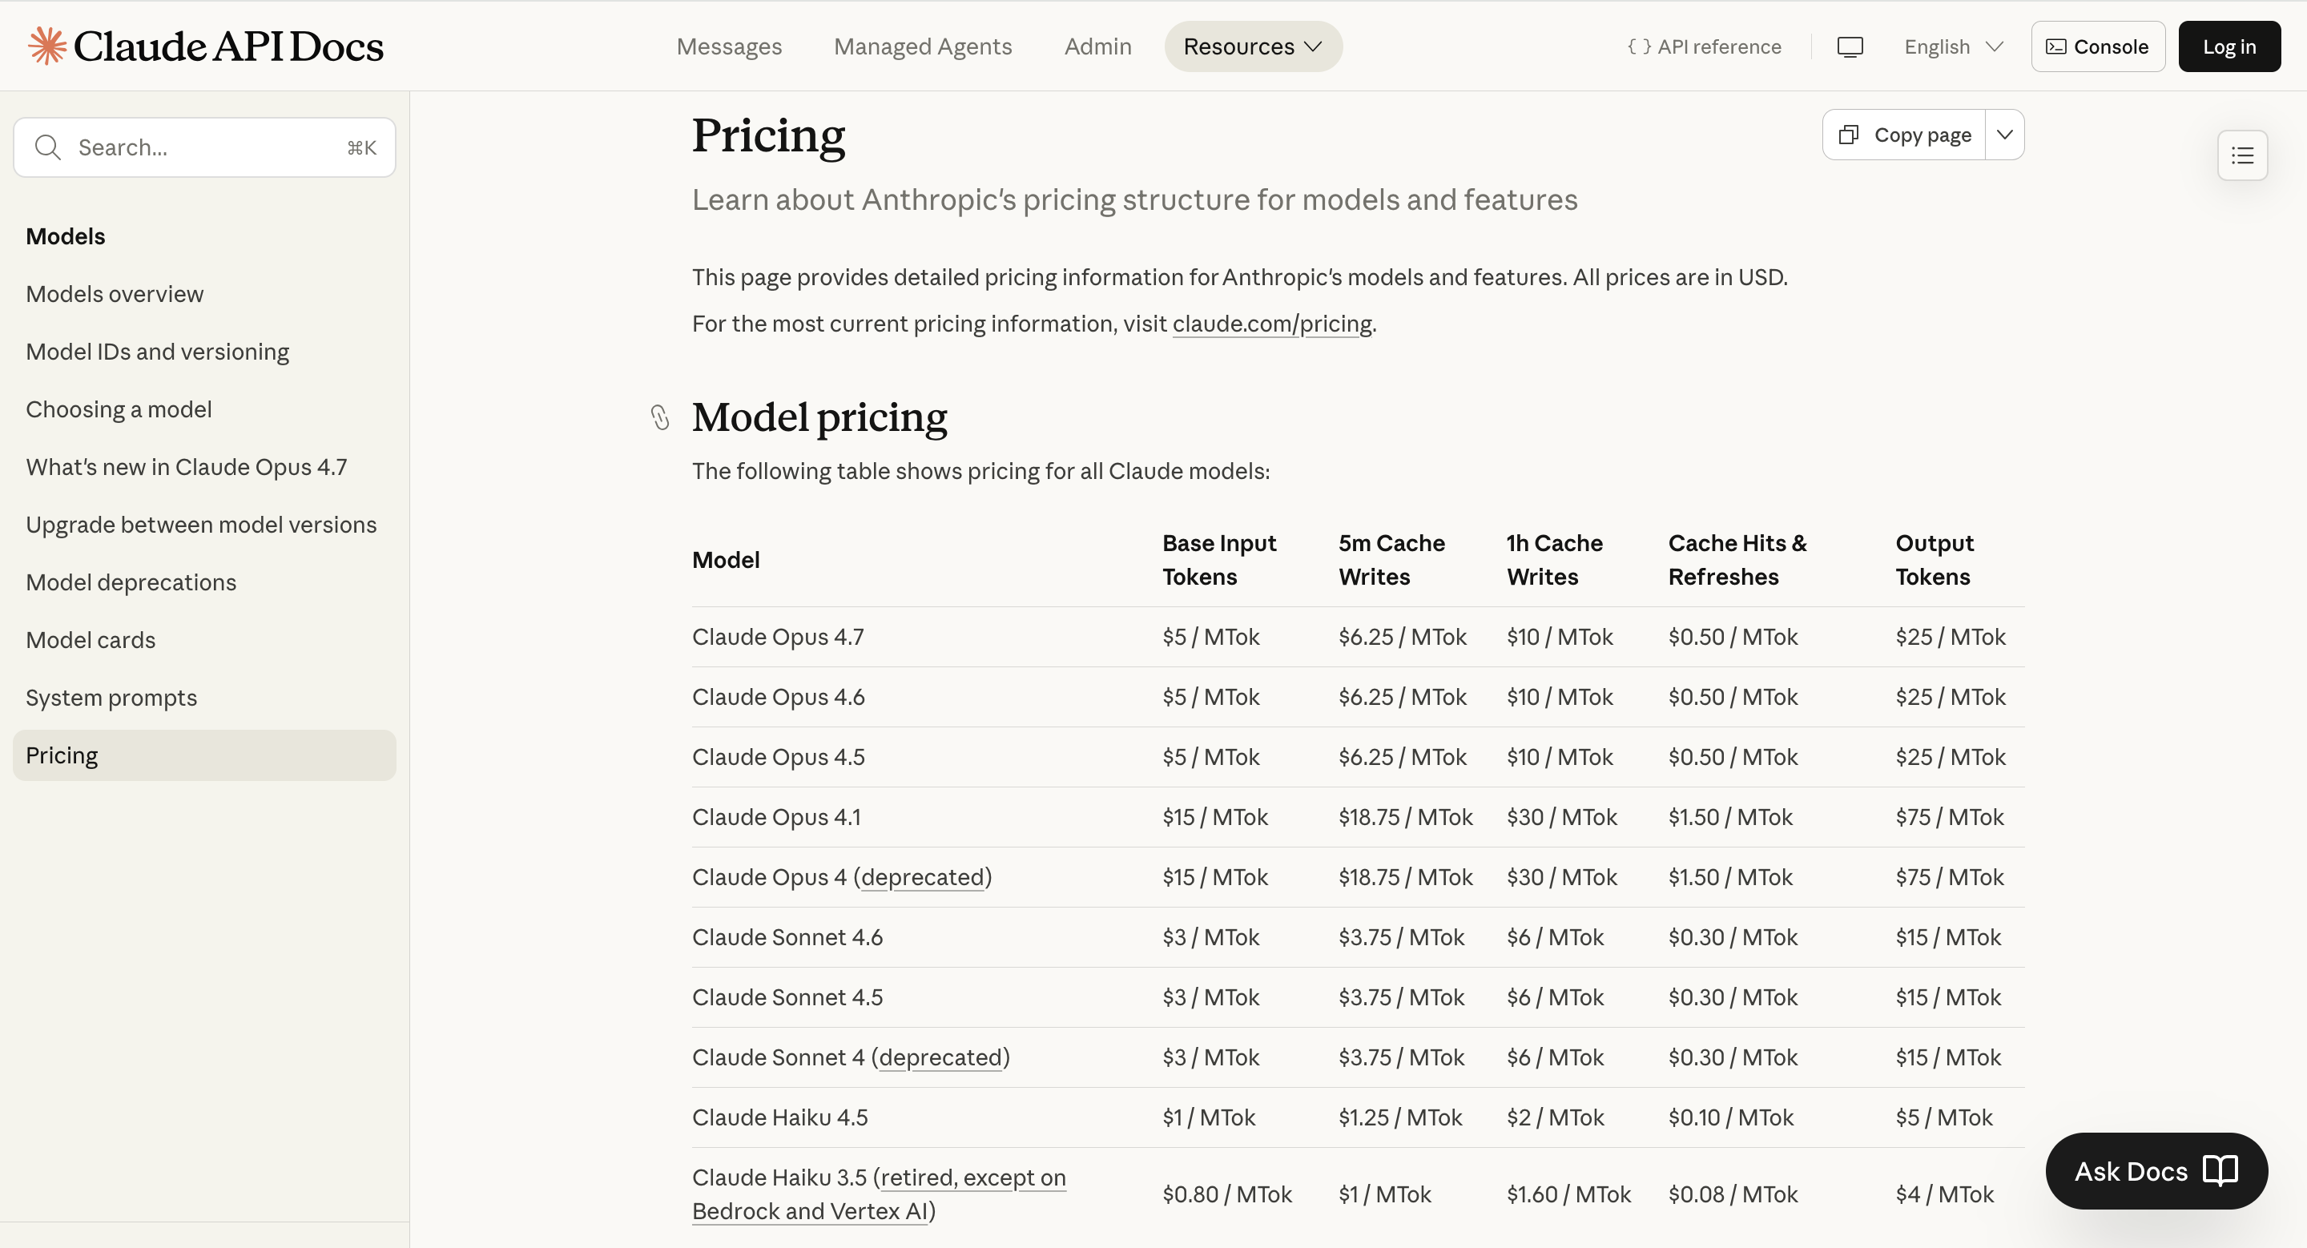Select Pricing in the sidebar
This screenshot has height=1248, width=2307.
coord(204,755)
